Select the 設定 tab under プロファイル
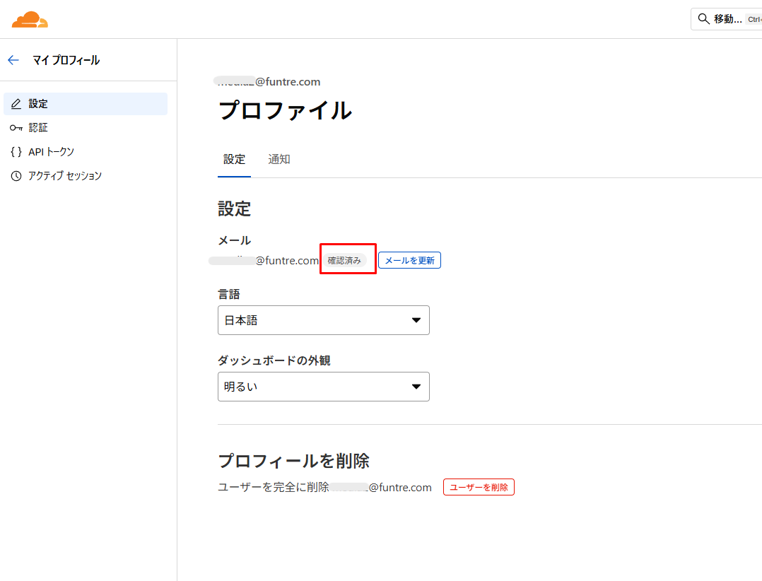Screen dimensions: 762x581 (x=234, y=160)
